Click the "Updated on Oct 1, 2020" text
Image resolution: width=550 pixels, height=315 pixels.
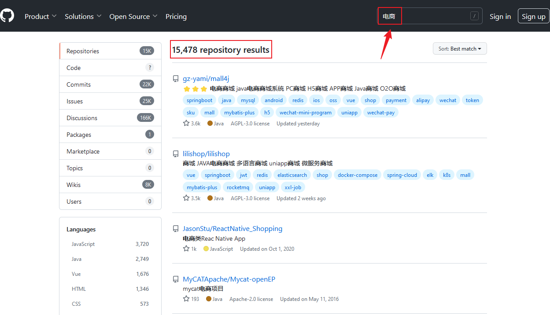[267, 249]
